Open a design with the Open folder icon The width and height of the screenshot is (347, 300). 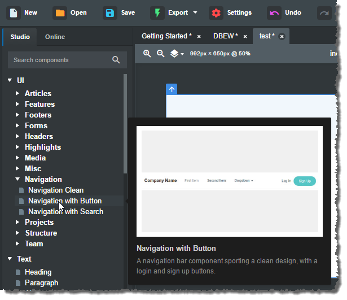(x=60, y=12)
